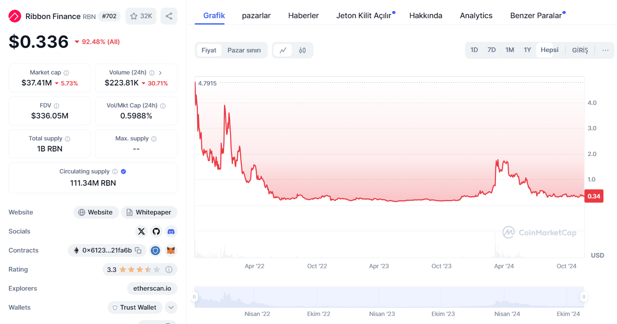617x324 pixels.
Task: Set chart range to 1D
Action: 474,50
